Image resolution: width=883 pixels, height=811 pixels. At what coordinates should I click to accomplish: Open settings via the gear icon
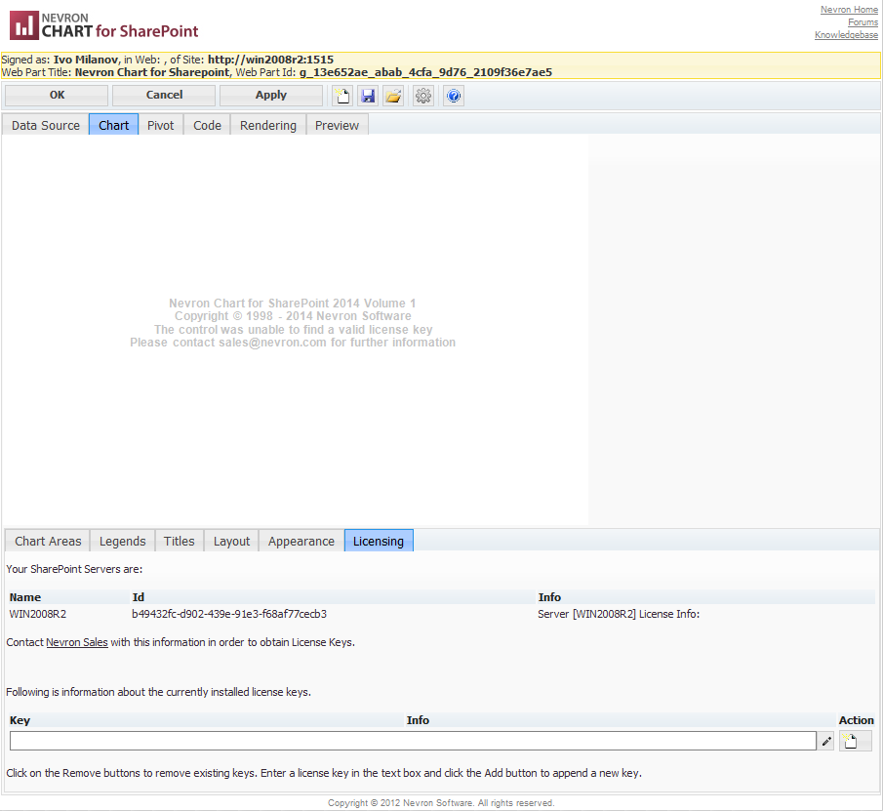(x=422, y=96)
